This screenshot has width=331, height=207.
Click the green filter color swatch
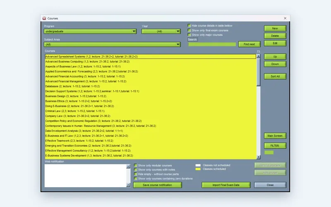[x=269, y=152]
